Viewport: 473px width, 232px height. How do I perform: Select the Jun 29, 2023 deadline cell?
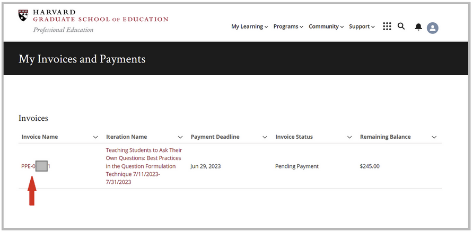coord(206,166)
